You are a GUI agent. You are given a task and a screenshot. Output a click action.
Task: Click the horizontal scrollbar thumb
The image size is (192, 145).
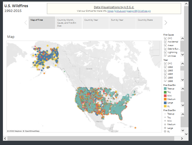[91, 138]
